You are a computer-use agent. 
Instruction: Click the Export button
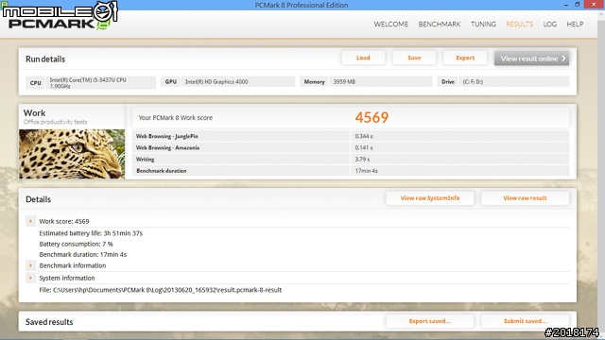(465, 58)
